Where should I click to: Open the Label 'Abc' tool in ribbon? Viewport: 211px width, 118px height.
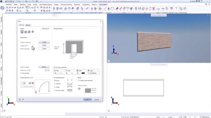click(x=163, y=9)
